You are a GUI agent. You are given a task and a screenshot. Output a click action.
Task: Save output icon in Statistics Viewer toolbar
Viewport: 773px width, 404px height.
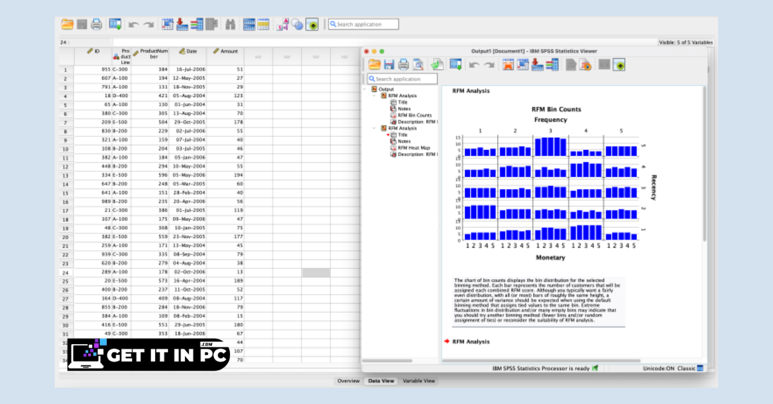click(x=389, y=64)
